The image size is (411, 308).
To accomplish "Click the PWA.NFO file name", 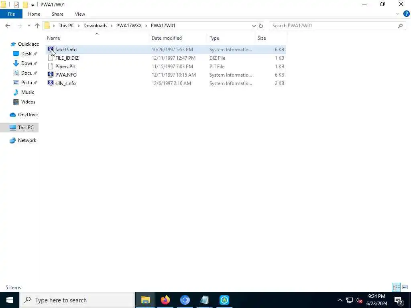I will [66, 75].
